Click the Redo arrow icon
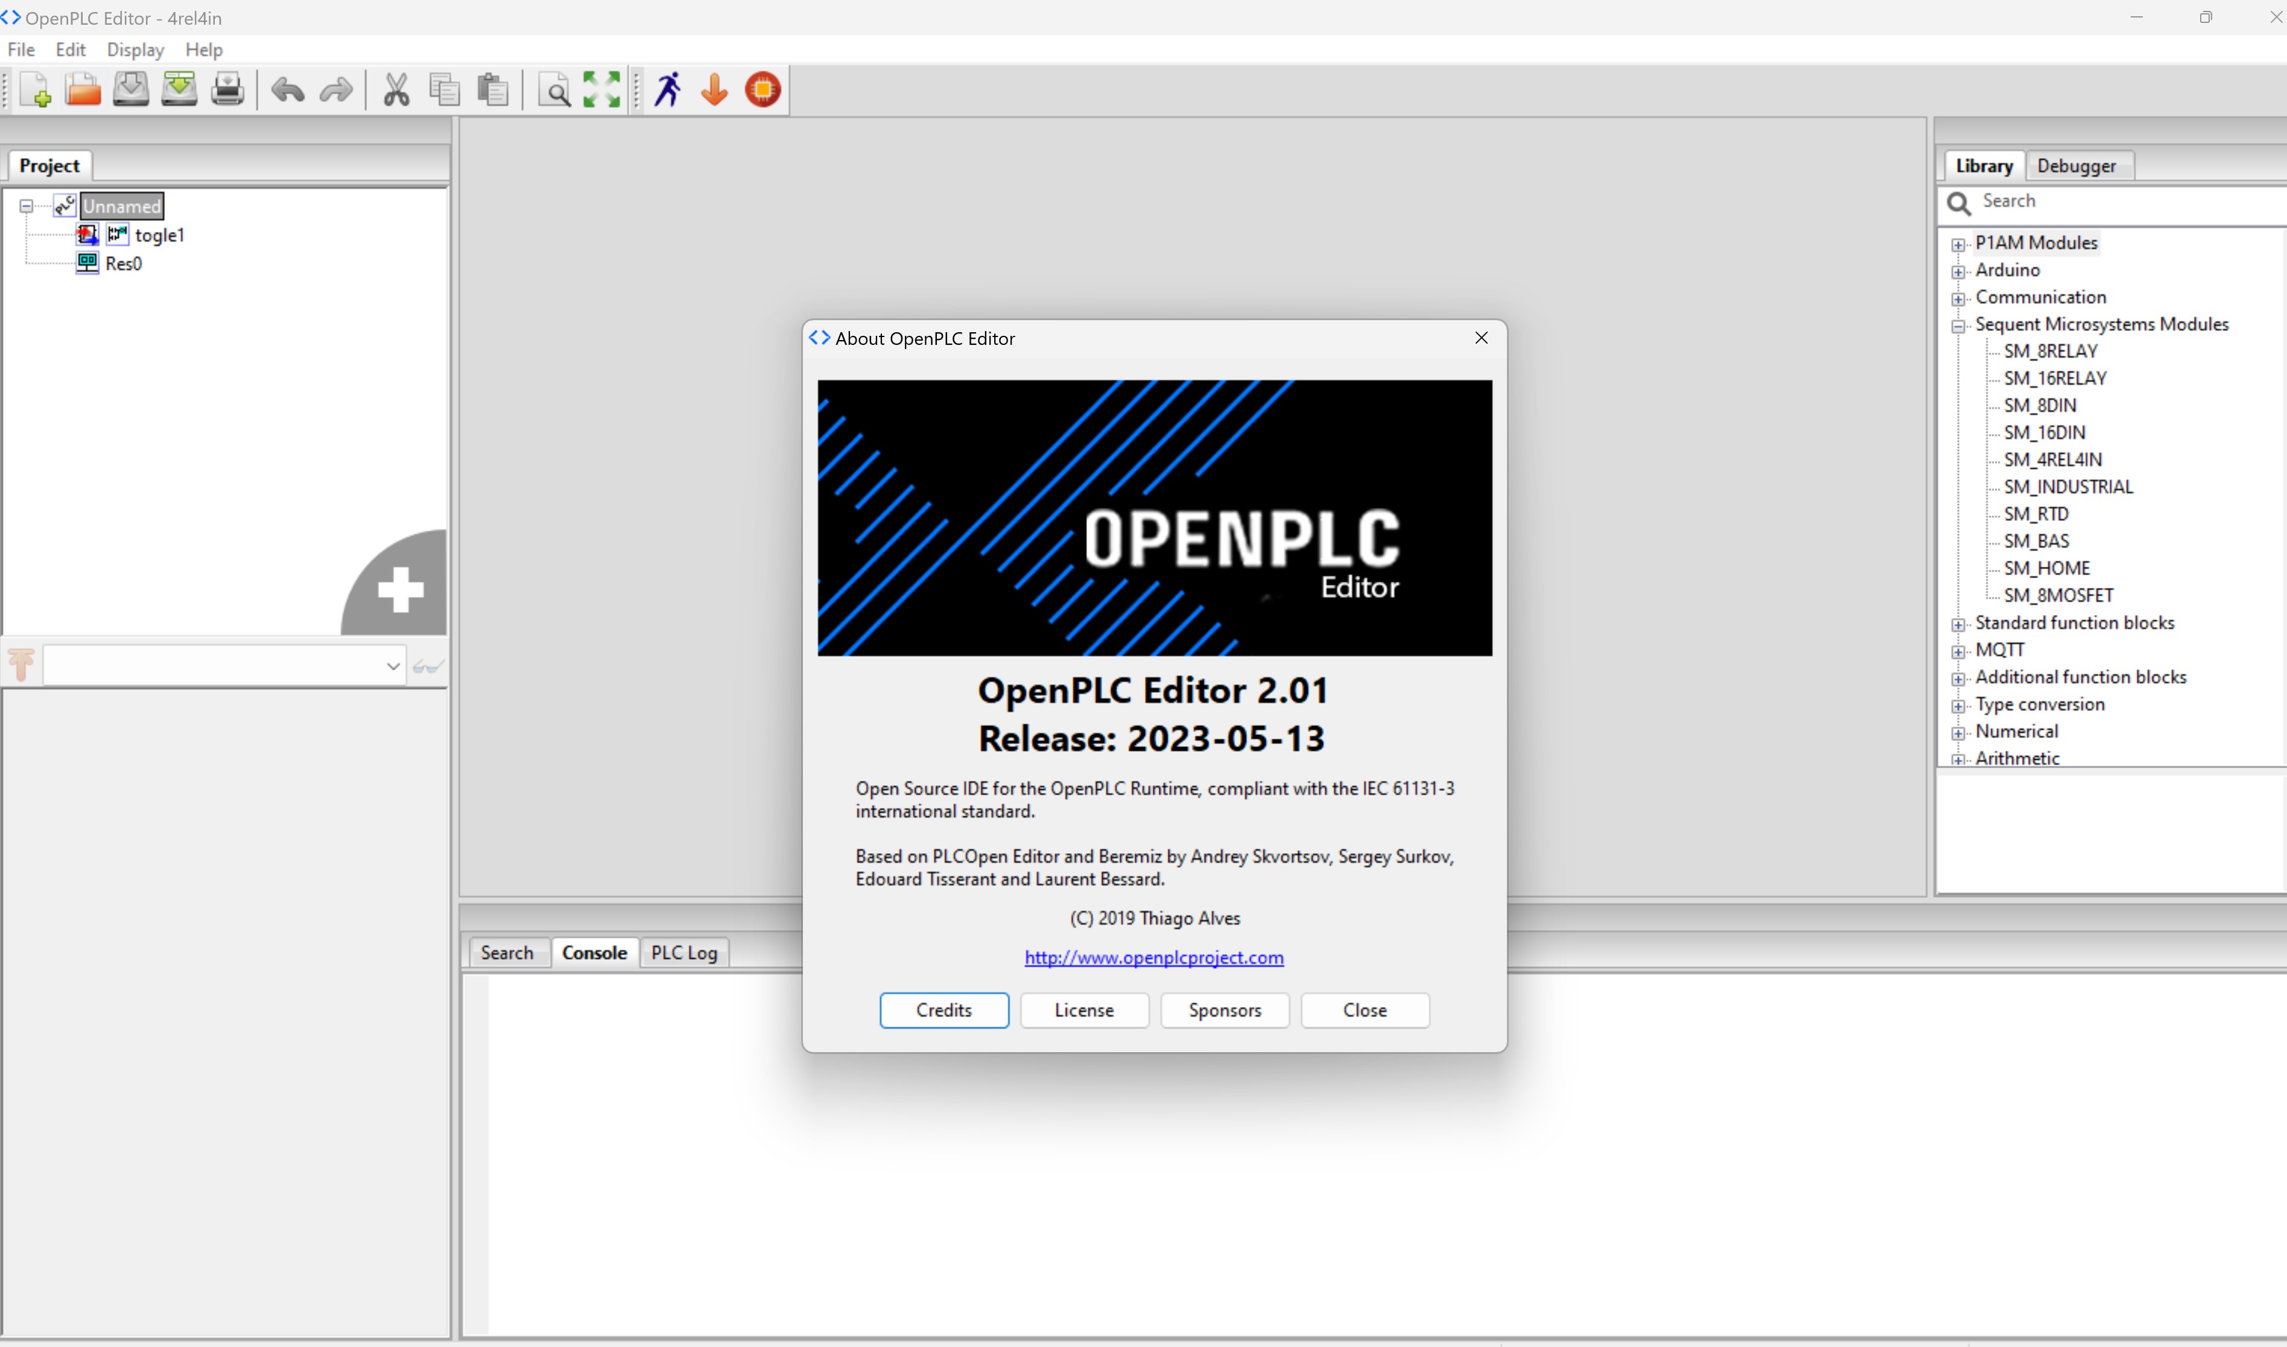 336,90
